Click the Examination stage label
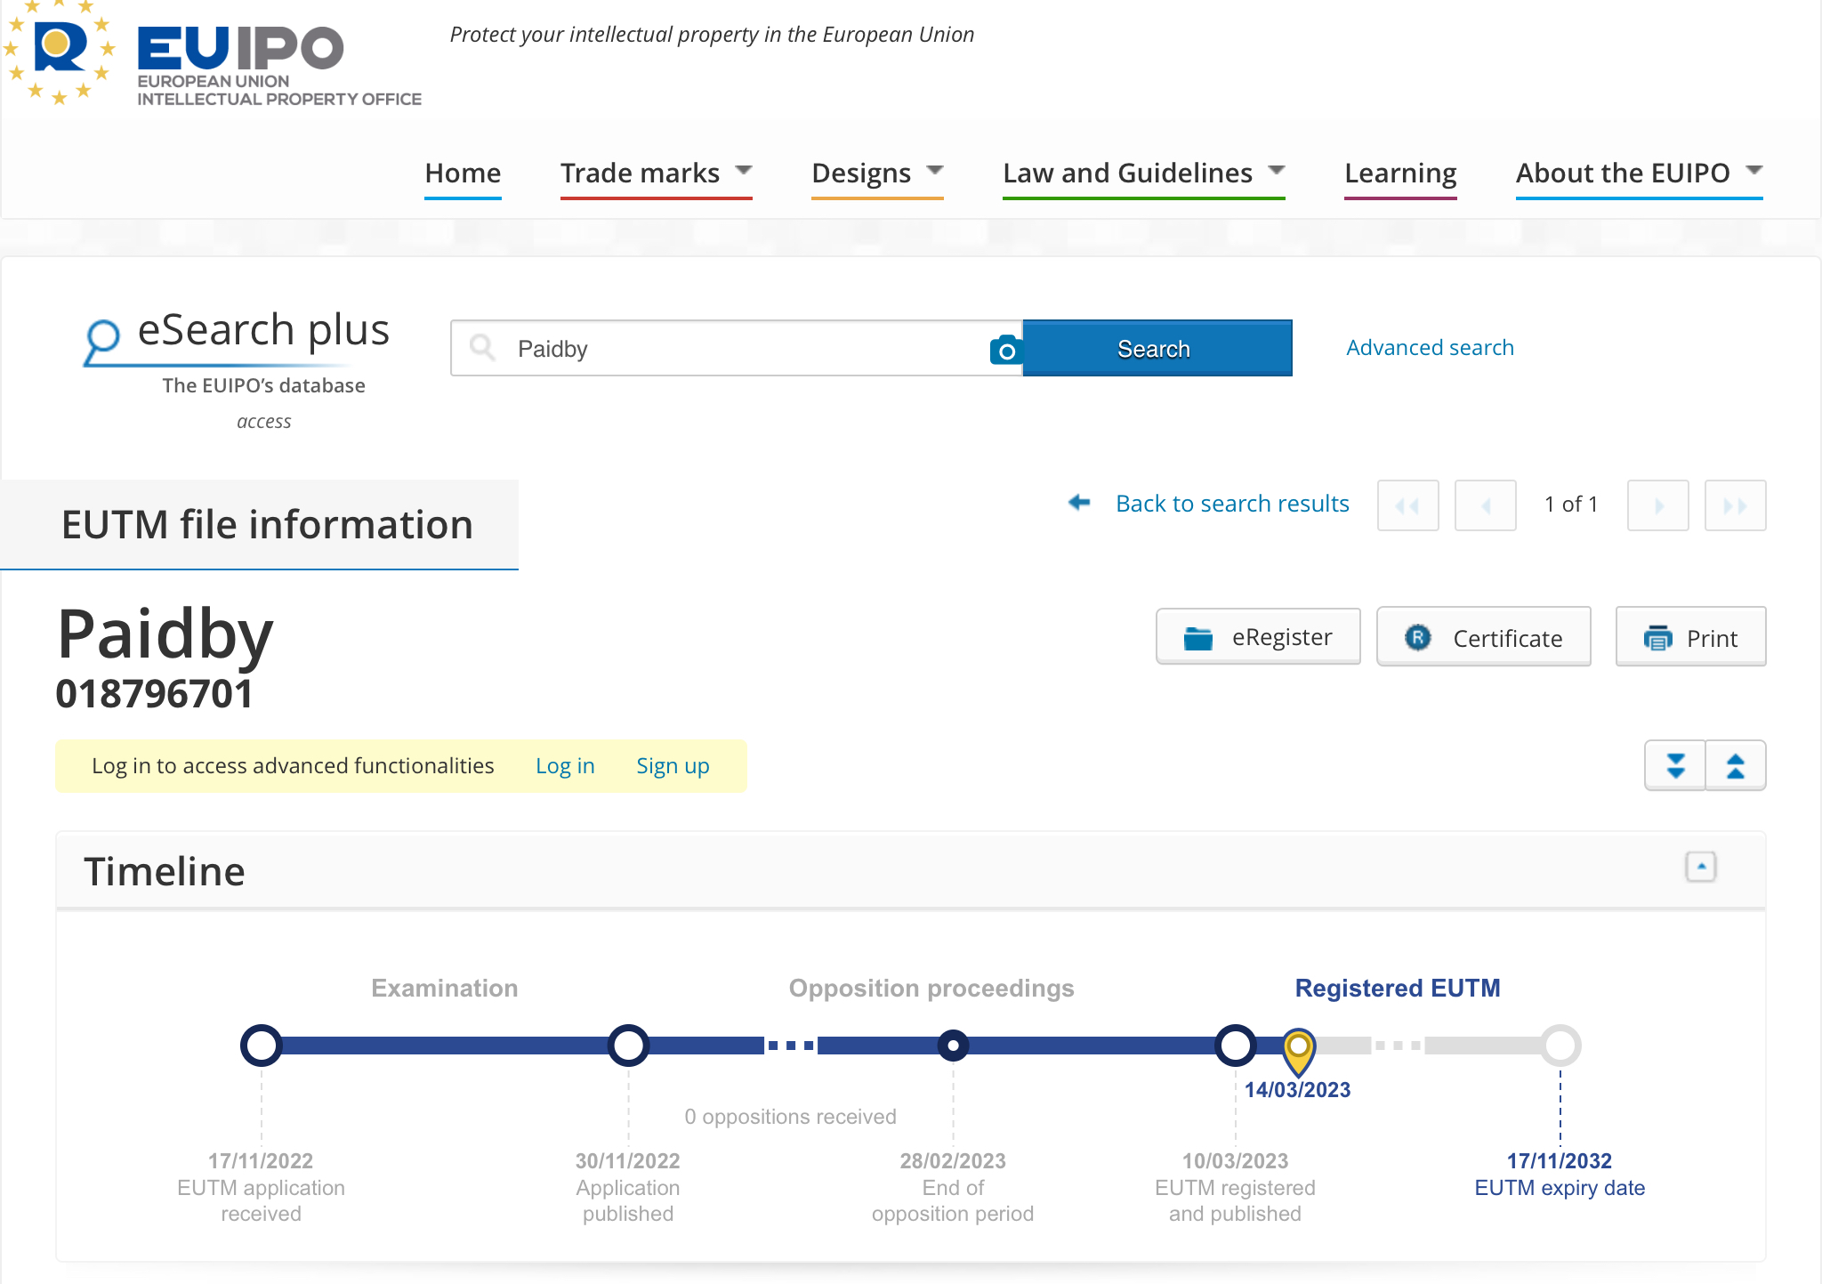 pyautogui.click(x=444, y=988)
